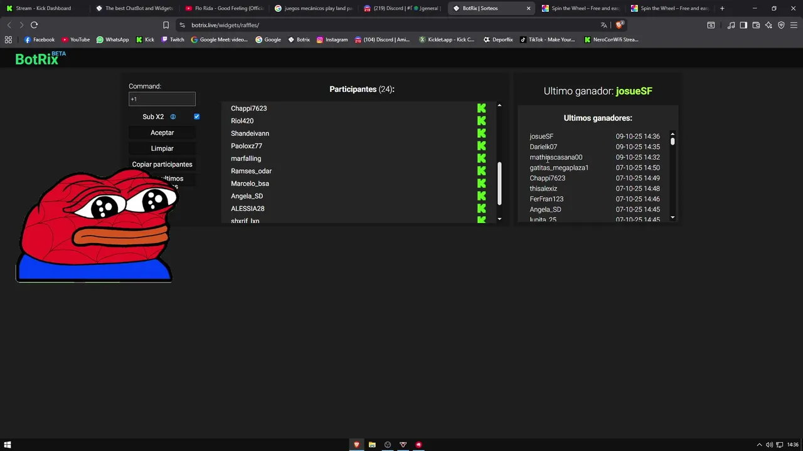The image size is (803, 451).
Task: Click the Kick icon beside Ramses_odar
Action: [481, 171]
